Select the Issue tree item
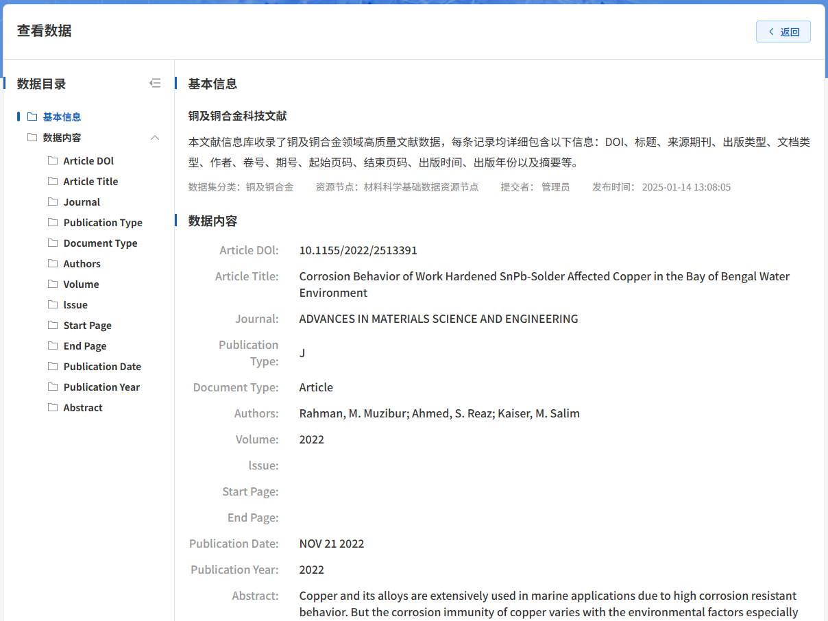828x621 pixels. 75,305
